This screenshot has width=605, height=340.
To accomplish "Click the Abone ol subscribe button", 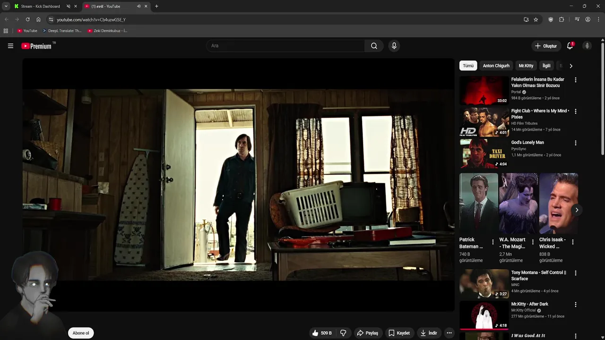I will pyautogui.click(x=81, y=333).
